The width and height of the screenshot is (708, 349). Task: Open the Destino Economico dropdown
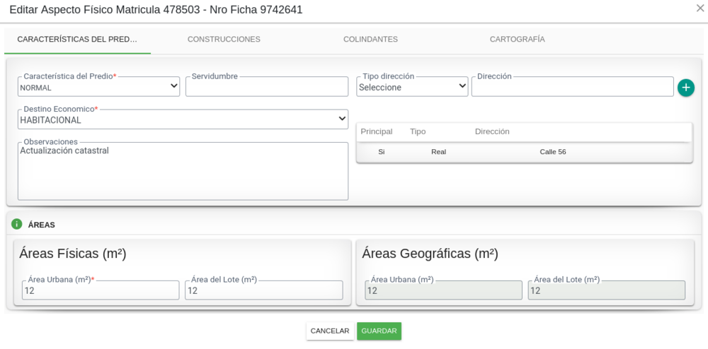click(x=183, y=120)
